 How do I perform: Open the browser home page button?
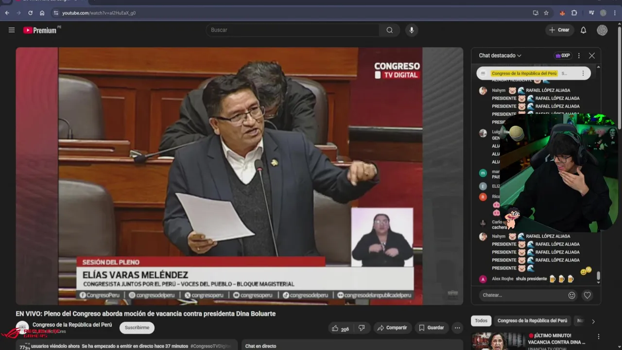(42, 13)
